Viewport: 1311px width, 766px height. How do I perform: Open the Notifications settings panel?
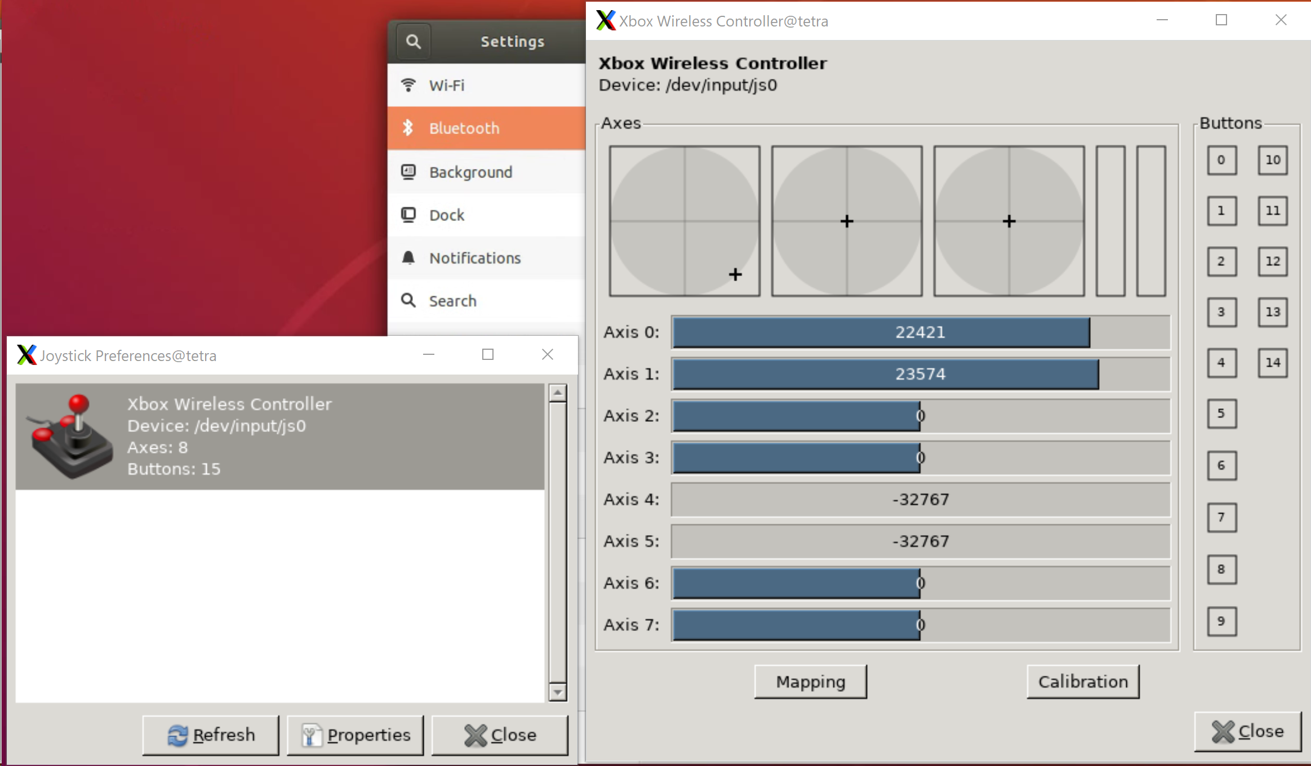pyautogui.click(x=475, y=258)
